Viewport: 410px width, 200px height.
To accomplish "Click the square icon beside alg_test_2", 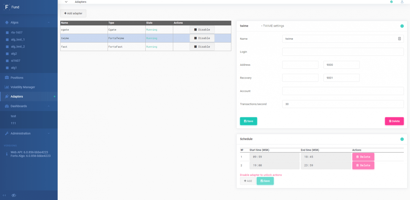I will pyautogui.click(x=7, y=46).
